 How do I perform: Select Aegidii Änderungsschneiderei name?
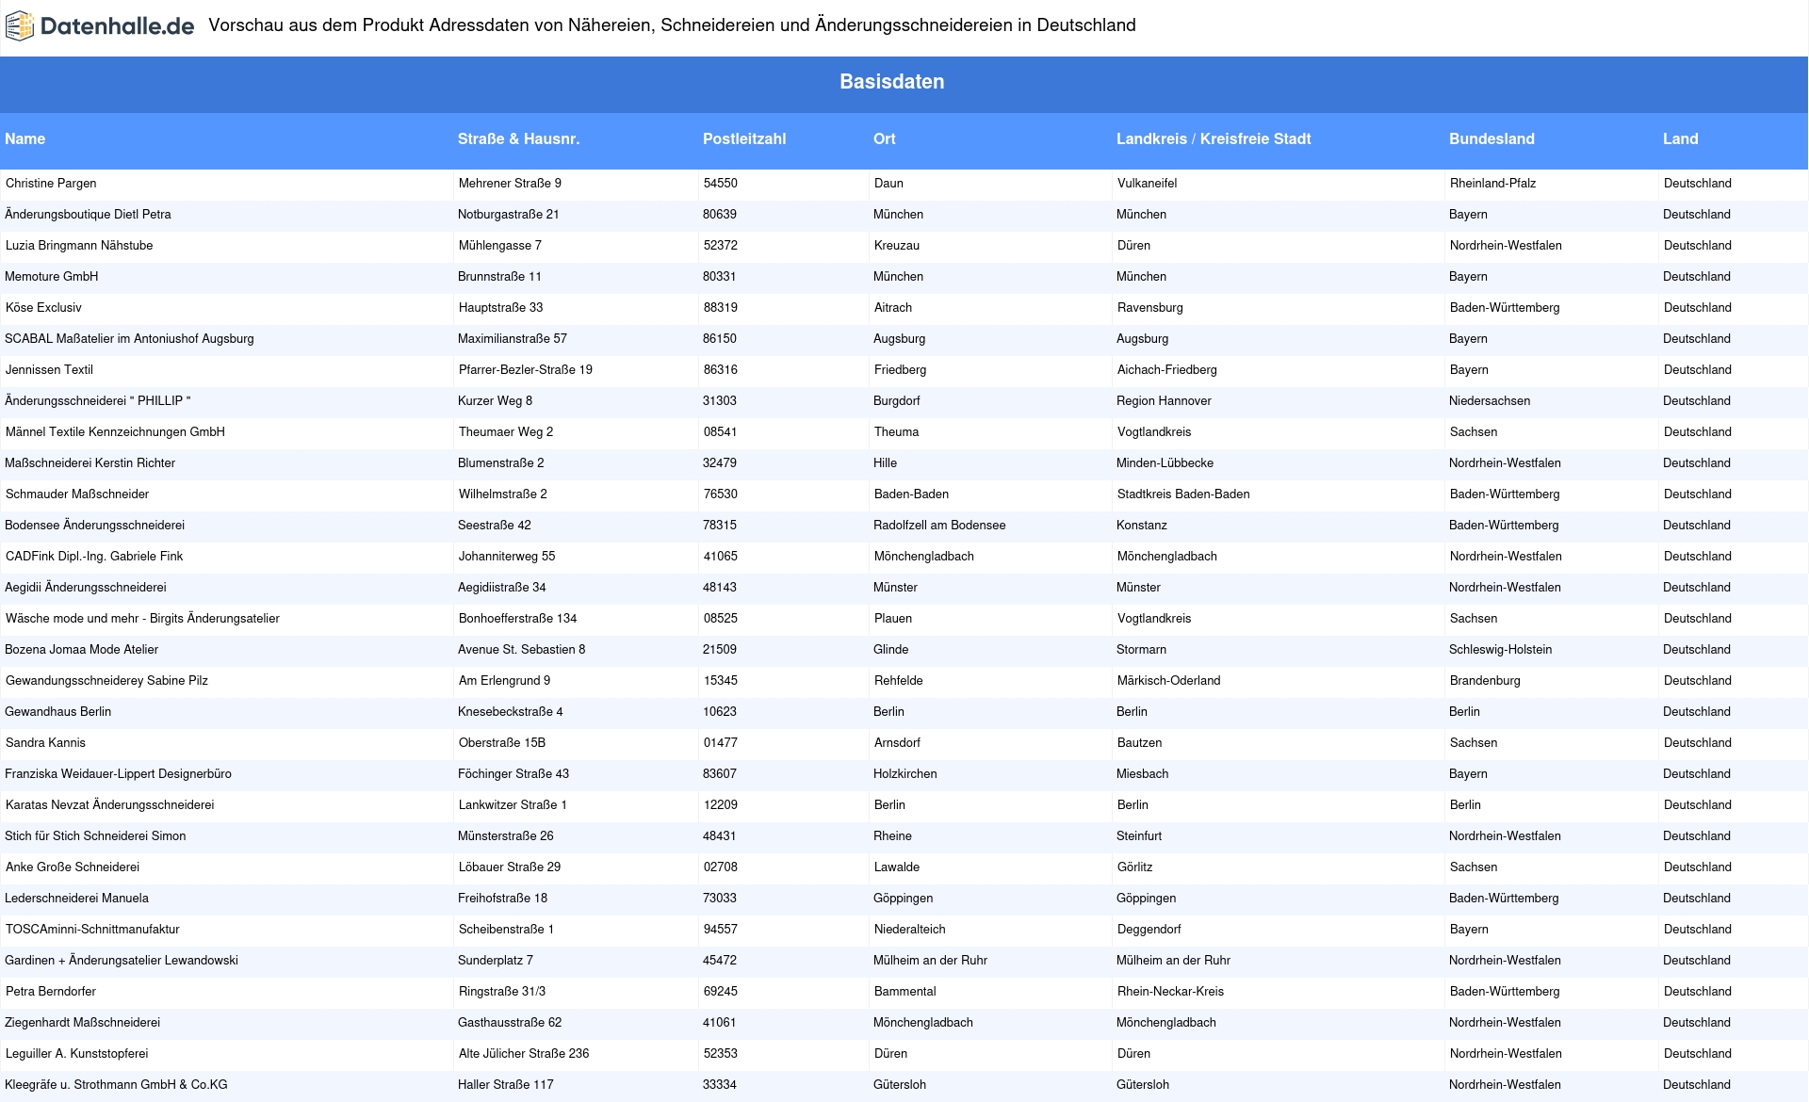coord(86,588)
